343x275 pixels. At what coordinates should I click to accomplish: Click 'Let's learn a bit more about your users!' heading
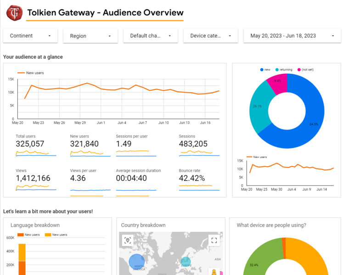pyautogui.click(x=48, y=211)
